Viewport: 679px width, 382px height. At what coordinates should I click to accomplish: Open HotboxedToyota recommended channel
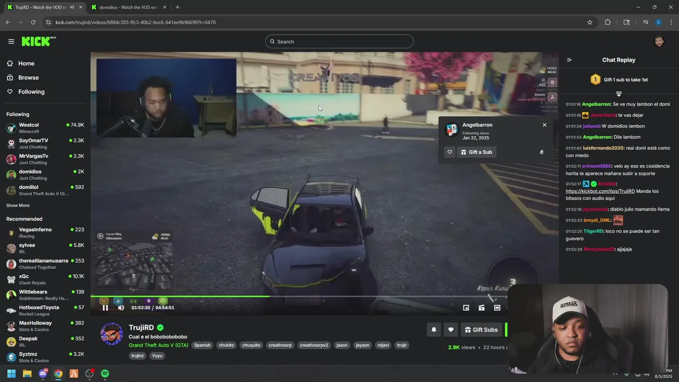(45, 310)
